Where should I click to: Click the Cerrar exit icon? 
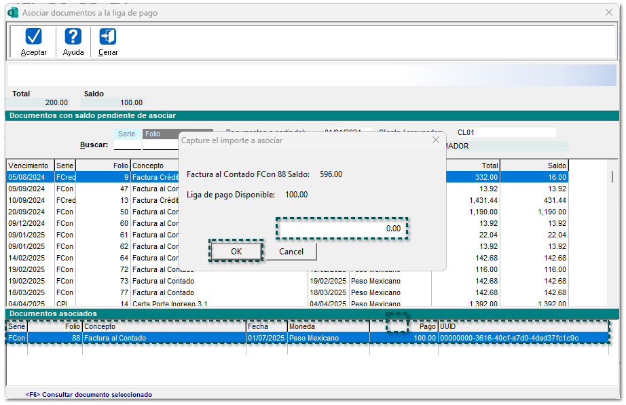click(108, 37)
